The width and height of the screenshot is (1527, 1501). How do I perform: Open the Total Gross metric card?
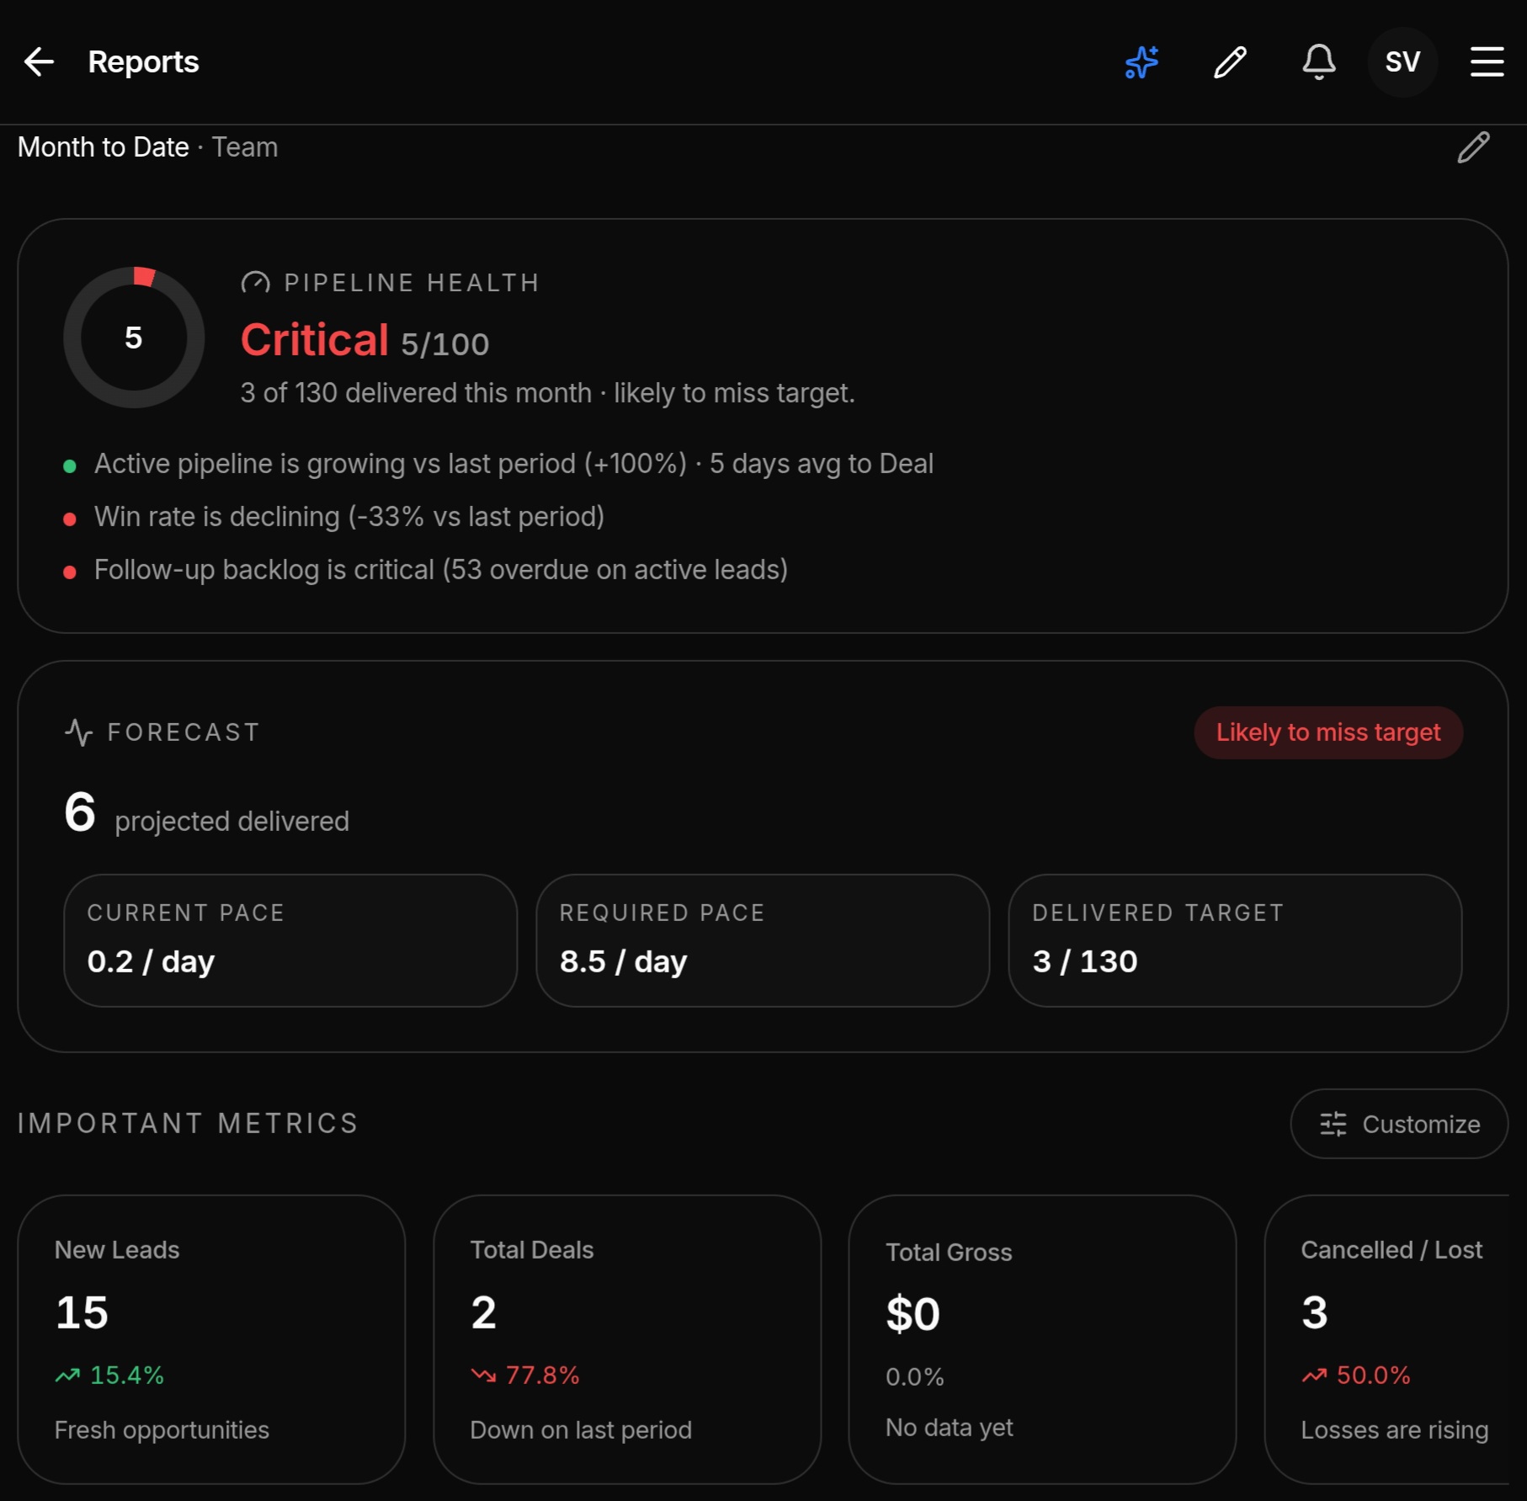pyautogui.click(x=1042, y=1339)
